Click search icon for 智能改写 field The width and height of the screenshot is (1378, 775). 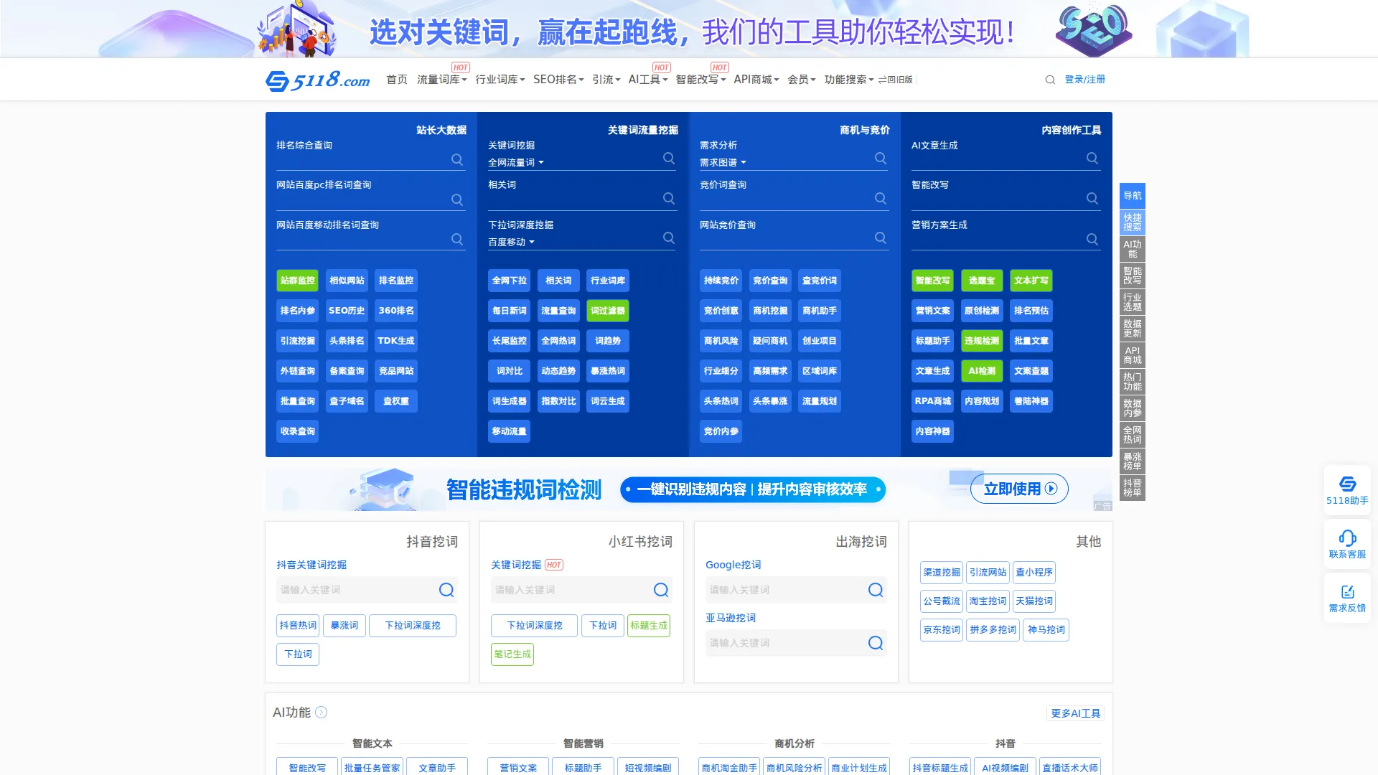[1092, 198]
